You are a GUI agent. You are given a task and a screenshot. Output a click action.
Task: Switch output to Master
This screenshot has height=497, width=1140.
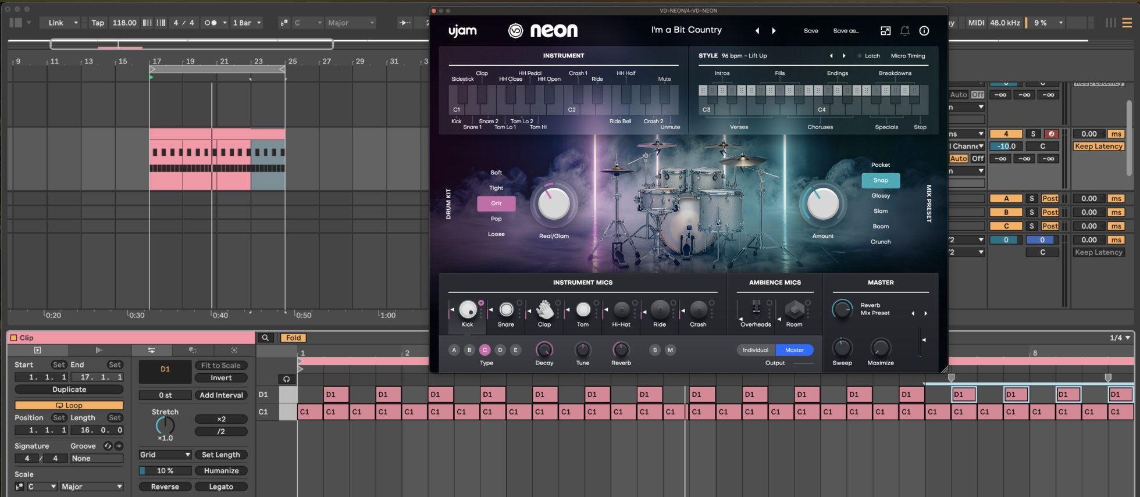click(x=795, y=350)
